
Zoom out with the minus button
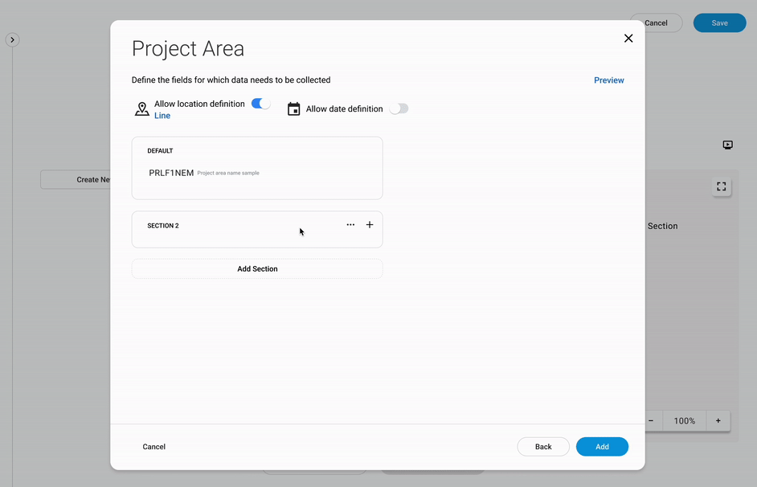[x=651, y=421]
